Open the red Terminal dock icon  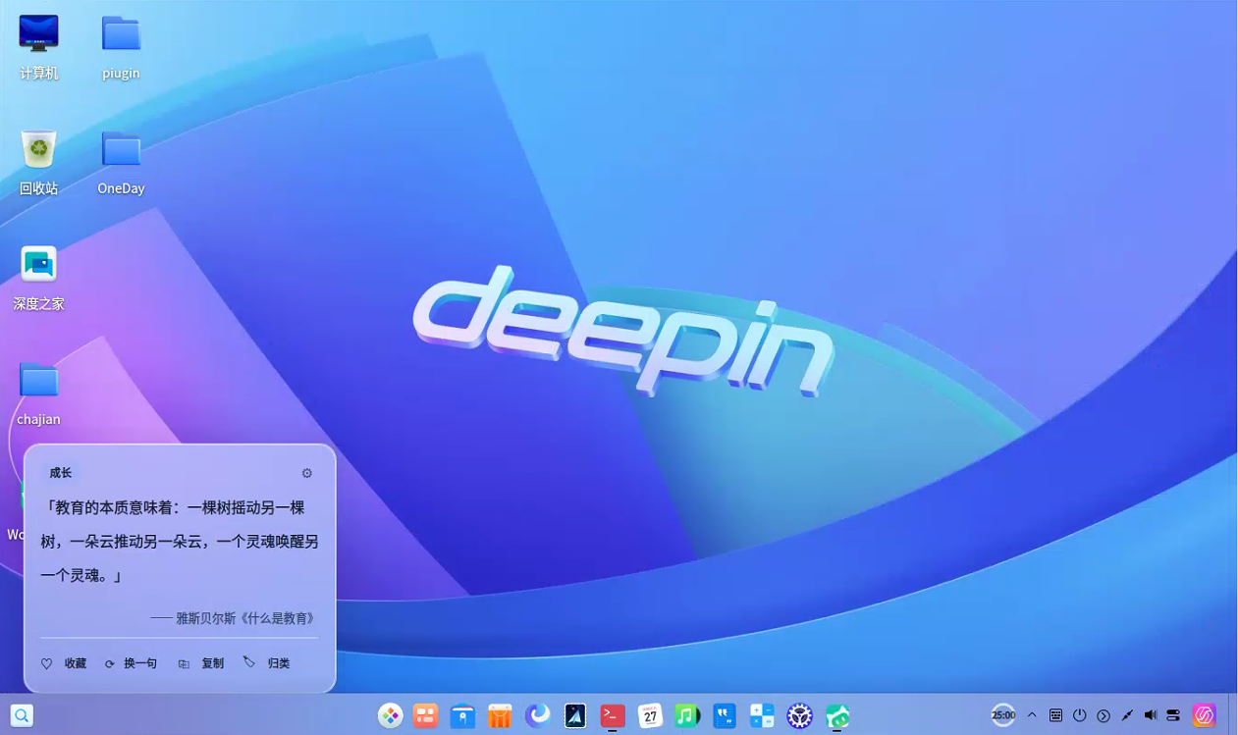613,715
